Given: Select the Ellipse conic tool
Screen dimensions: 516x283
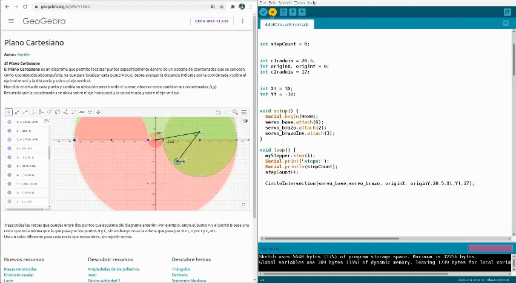Looking at the screenshot, I should (58, 112).
